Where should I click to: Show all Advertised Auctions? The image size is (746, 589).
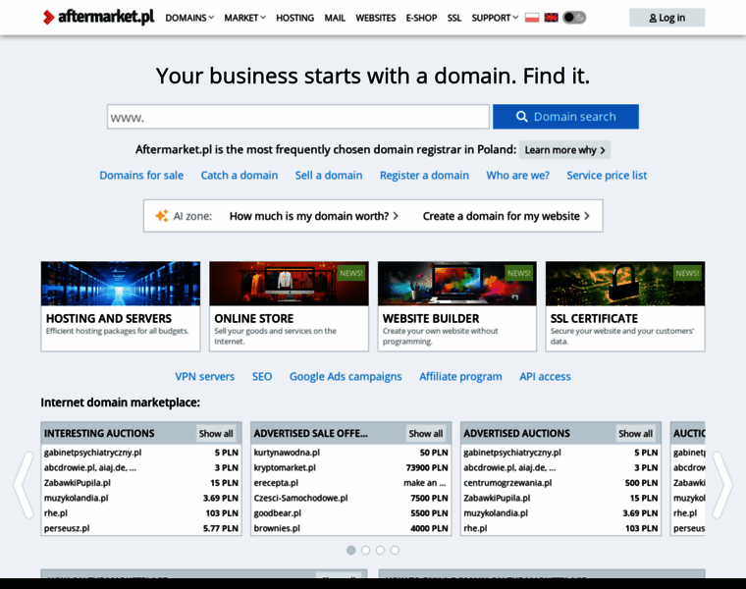[636, 434]
